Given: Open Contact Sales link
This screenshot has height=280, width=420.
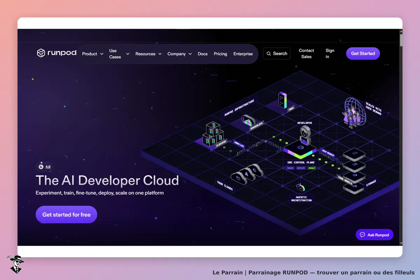Looking at the screenshot, I should 306,54.
